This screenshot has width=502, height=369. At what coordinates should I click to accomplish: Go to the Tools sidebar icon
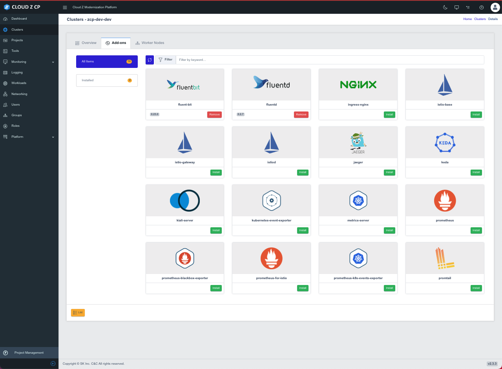5,51
